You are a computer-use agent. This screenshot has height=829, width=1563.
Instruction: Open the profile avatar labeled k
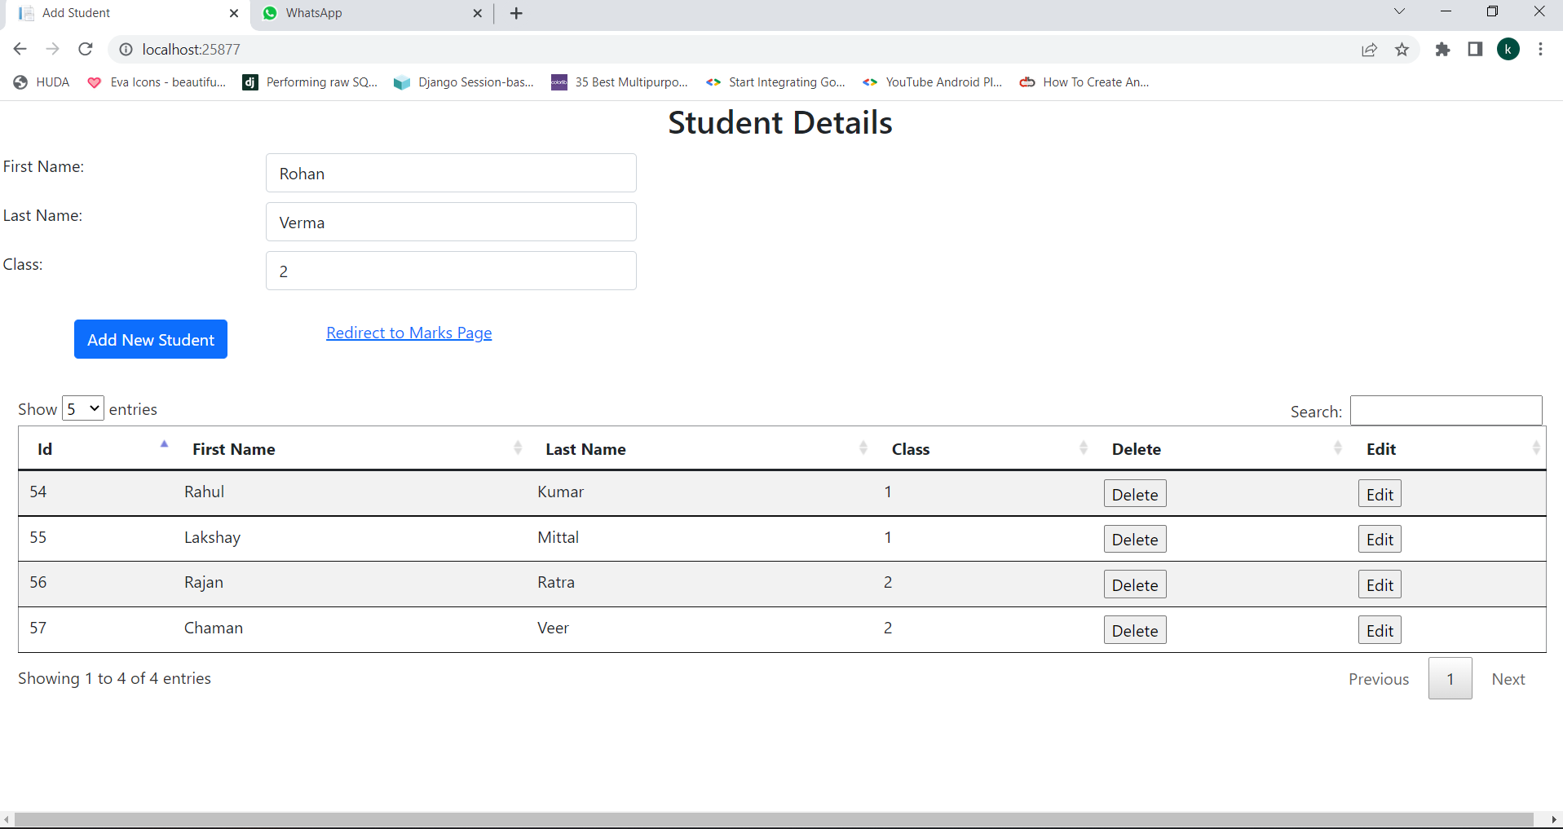click(1508, 50)
